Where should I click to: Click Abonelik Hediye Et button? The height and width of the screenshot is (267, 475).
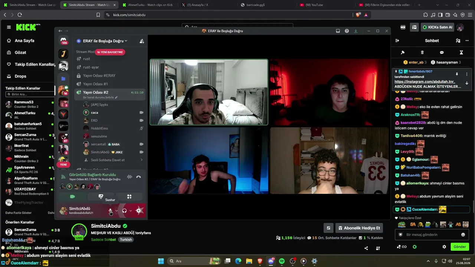tap(359, 228)
